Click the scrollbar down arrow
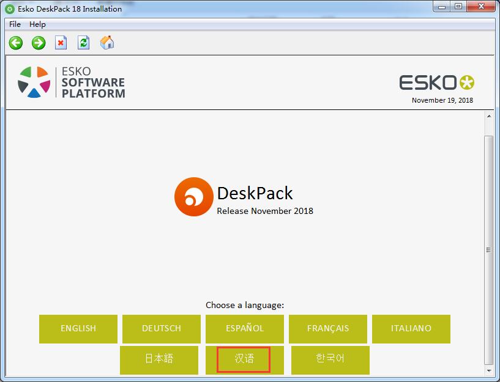 tap(489, 370)
